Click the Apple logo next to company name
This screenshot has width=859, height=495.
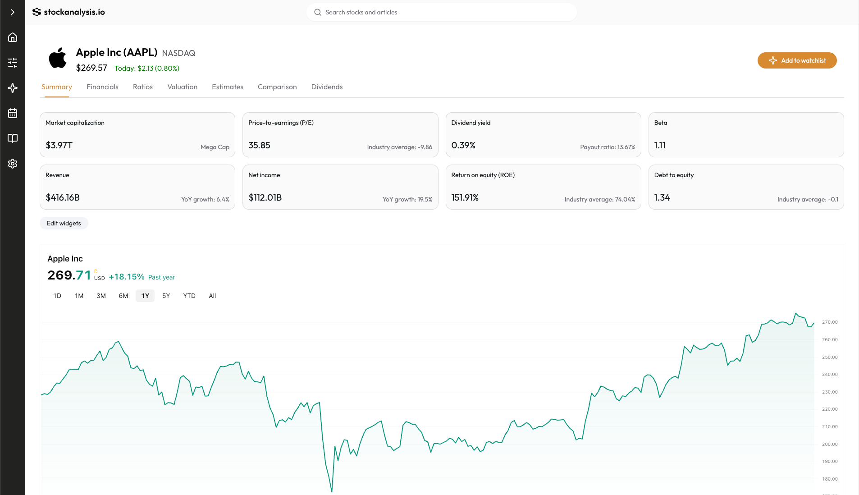coord(57,58)
